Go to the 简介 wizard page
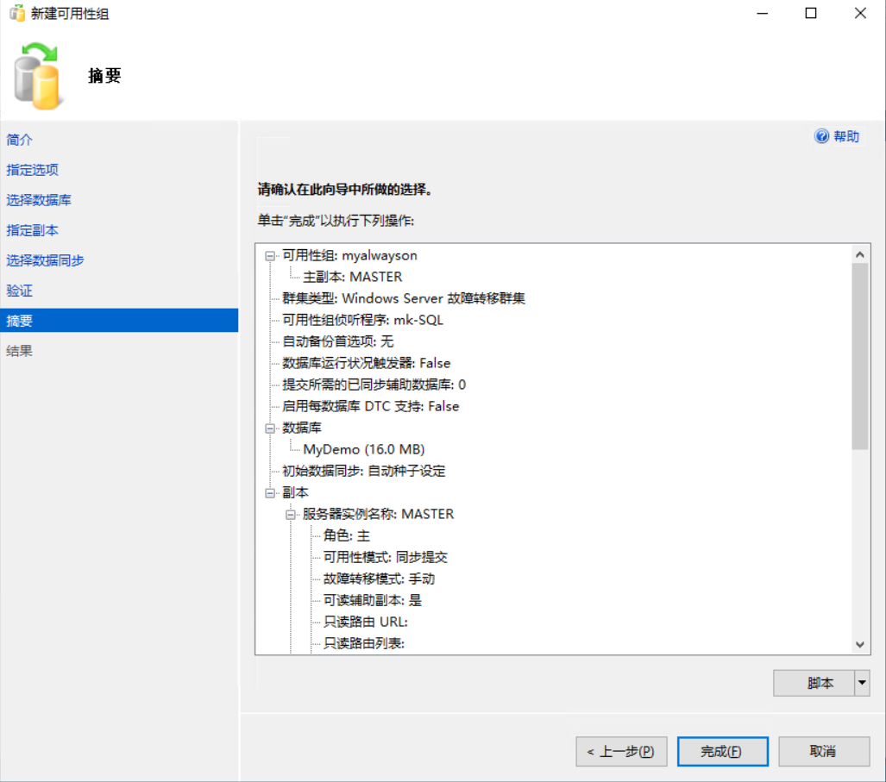886x782 pixels. [x=19, y=140]
